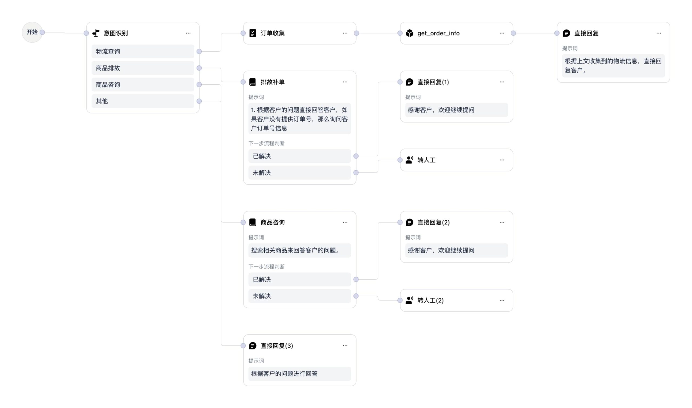
Task: Open the get_order_info node's more options menu
Action: click(x=502, y=33)
